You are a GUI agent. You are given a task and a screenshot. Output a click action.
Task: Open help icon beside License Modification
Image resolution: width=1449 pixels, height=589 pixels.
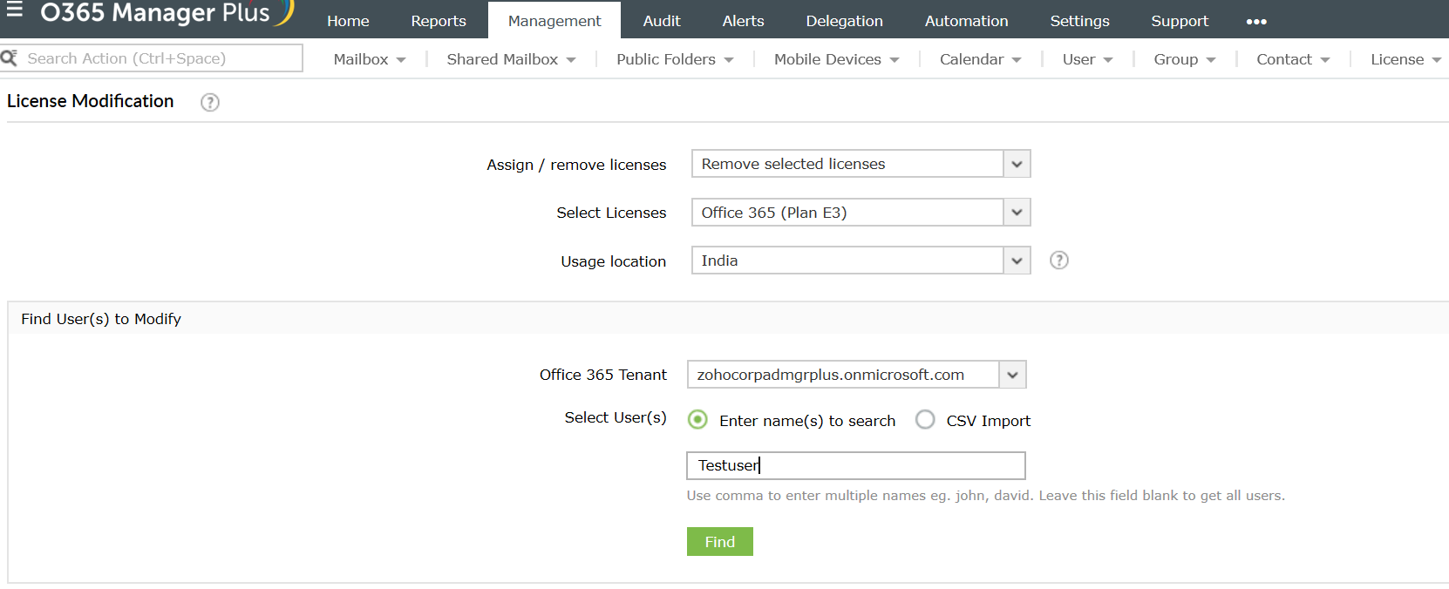[210, 102]
